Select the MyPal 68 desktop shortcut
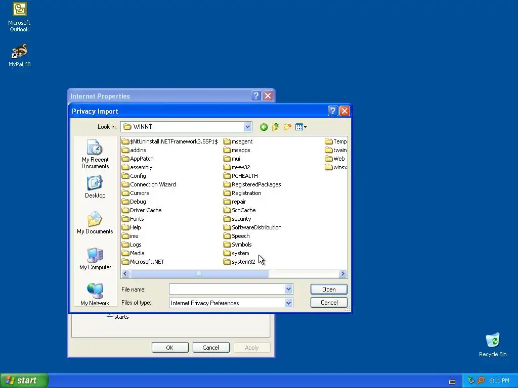The image size is (518, 388). click(19, 56)
